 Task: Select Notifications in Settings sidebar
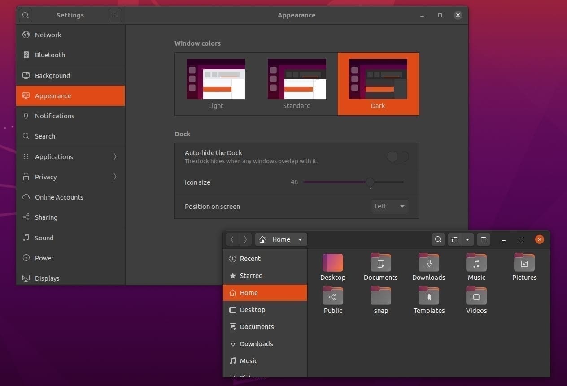tap(54, 116)
